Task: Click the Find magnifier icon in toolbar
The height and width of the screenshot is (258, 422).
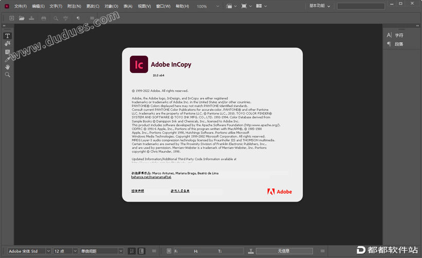Action: click(56, 18)
